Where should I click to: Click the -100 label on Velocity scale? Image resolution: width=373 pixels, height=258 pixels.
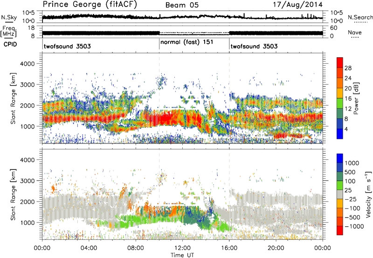(353, 208)
